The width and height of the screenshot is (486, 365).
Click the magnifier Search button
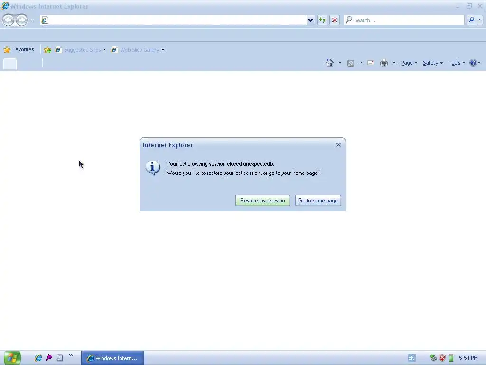471,20
